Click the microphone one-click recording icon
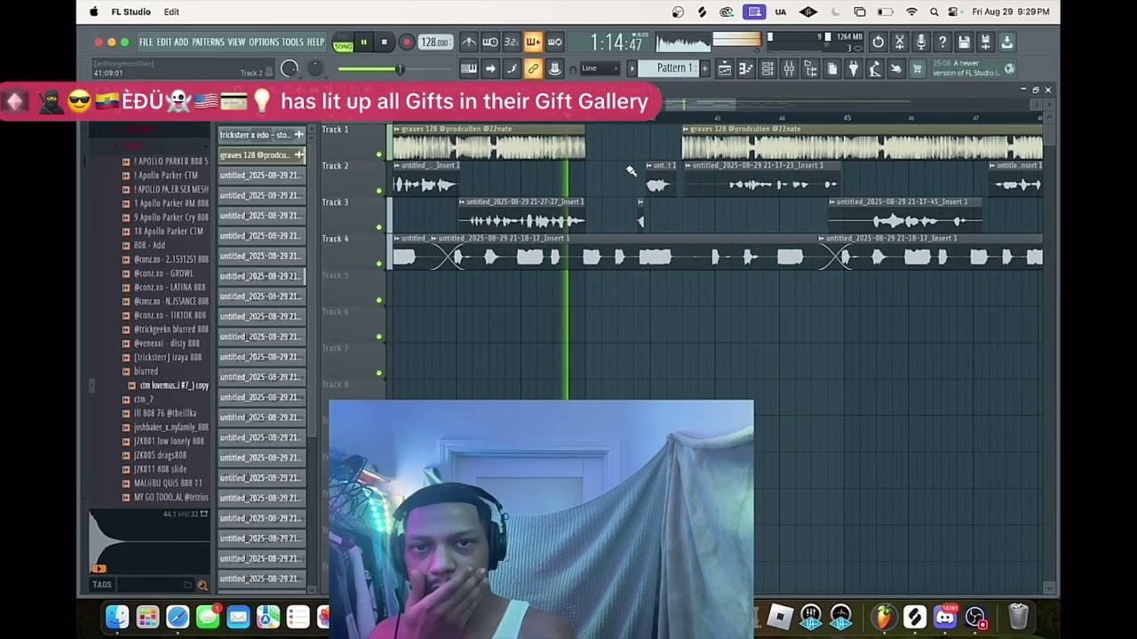The height and width of the screenshot is (639, 1137). pyautogui.click(x=921, y=42)
